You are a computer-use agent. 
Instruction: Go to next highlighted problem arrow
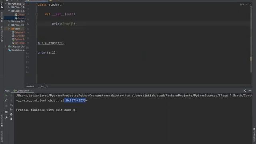250,4
